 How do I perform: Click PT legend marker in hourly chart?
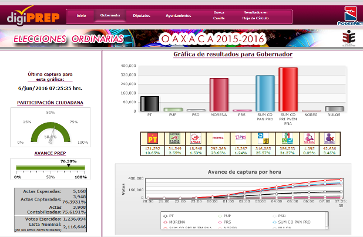coord(165,216)
